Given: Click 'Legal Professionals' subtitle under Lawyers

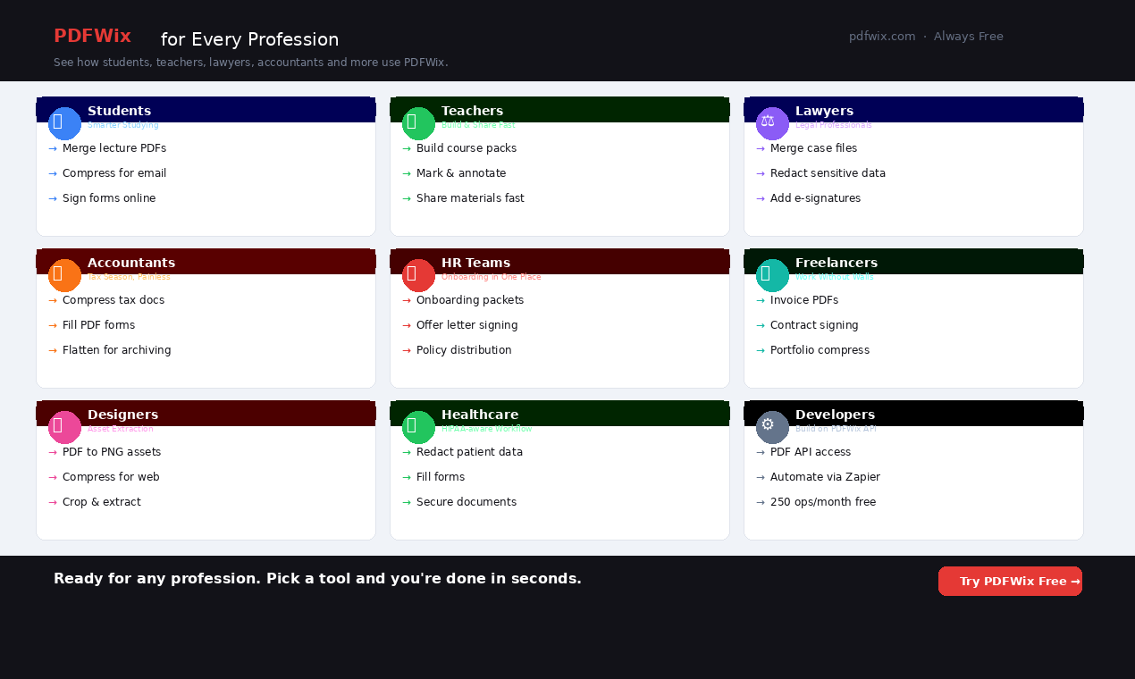Looking at the screenshot, I should point(834,125).
